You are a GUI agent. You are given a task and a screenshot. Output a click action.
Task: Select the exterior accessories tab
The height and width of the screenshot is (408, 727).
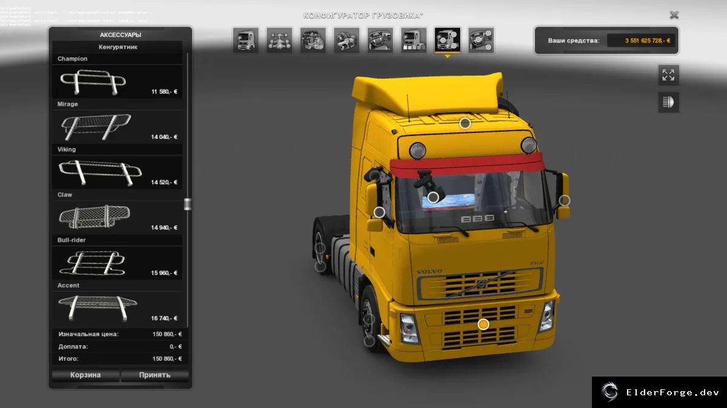click(x=448, y=40)
